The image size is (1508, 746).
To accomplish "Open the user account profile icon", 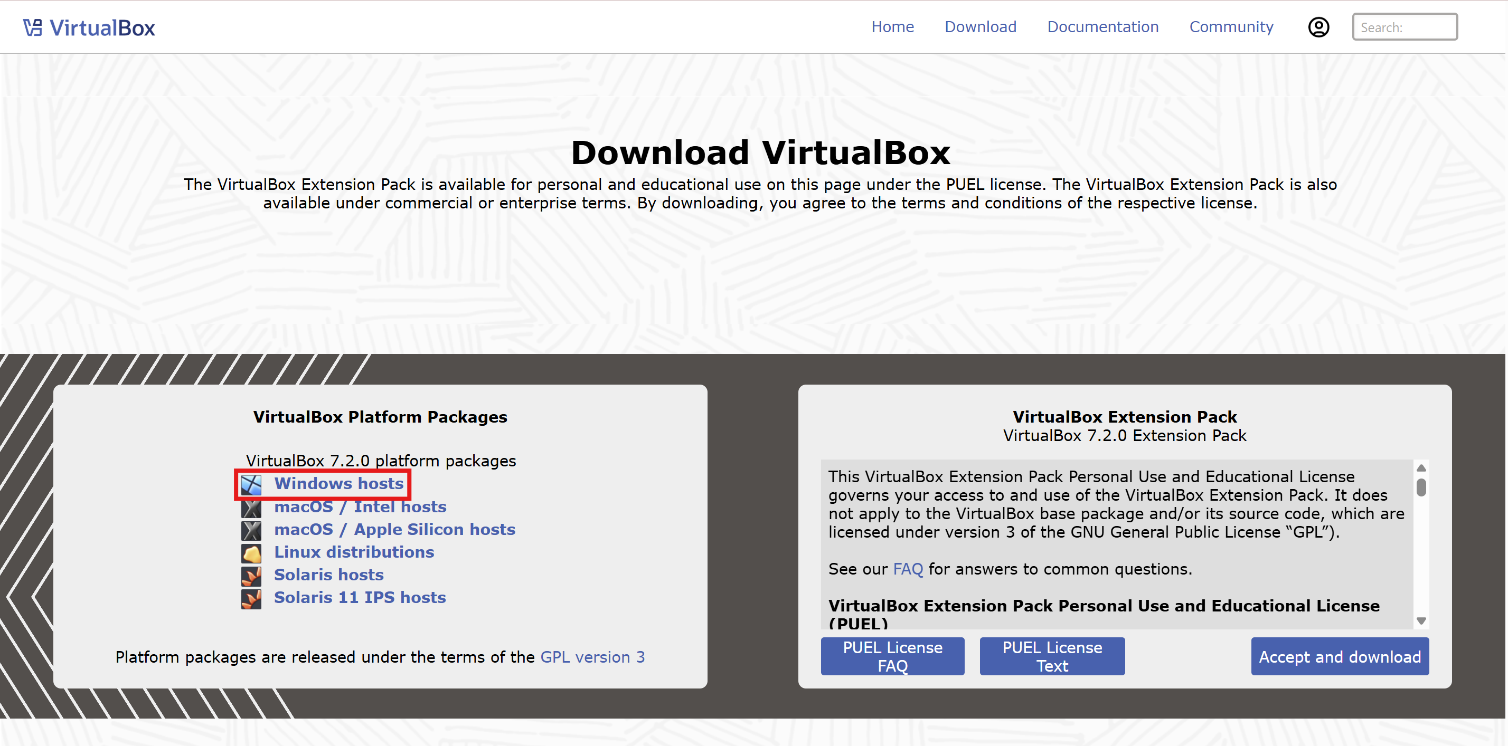I will click(x=1318, y=27).
